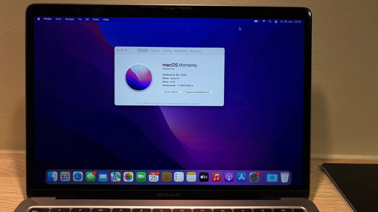
Task: Check battery status in menu bar
Action: (256, 21)
